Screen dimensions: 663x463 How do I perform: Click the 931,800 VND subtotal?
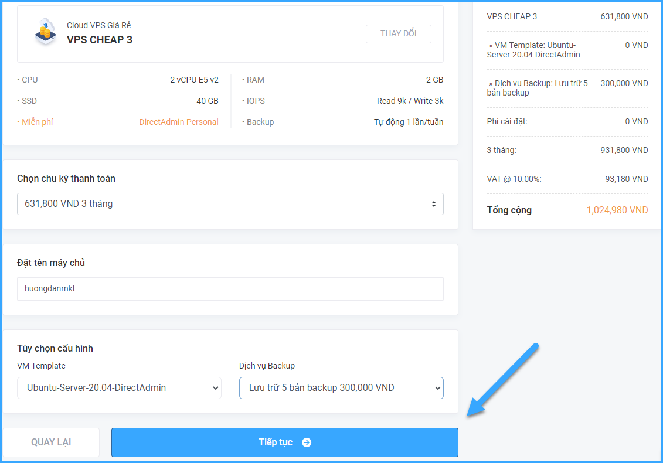tap(624, 150)
